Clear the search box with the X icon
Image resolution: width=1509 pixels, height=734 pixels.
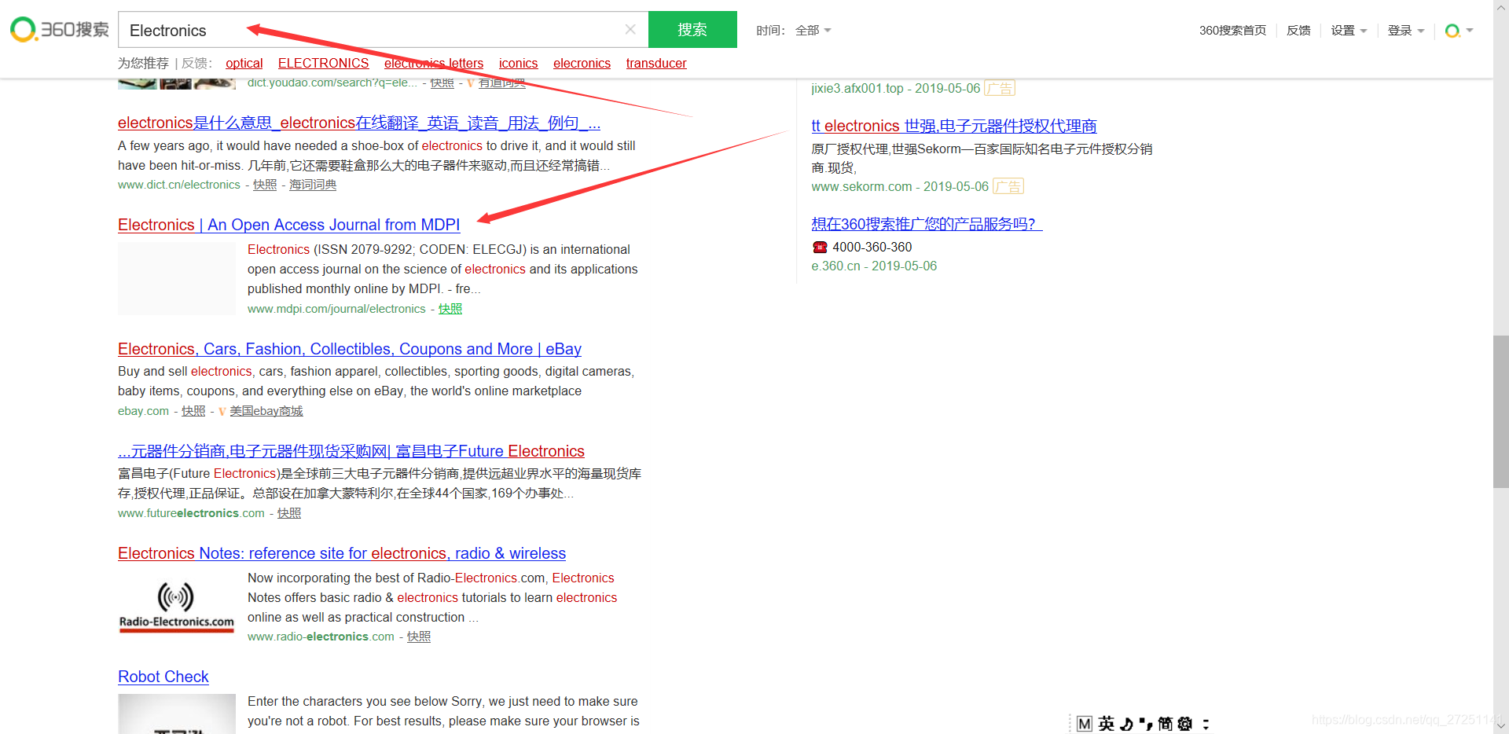coord(630,29)
